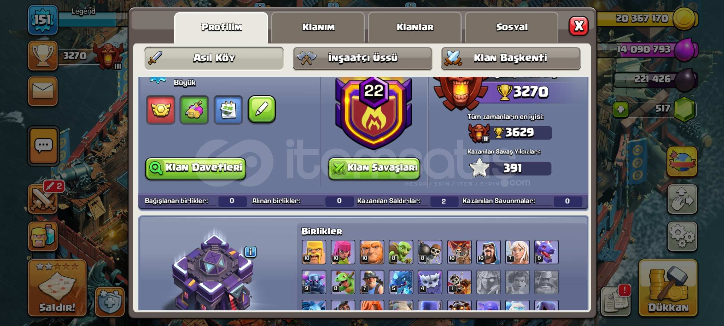The height and width of the screenshot is (326, 724).
Task: Click the green plus to add gems
Action: click(621, 109)
